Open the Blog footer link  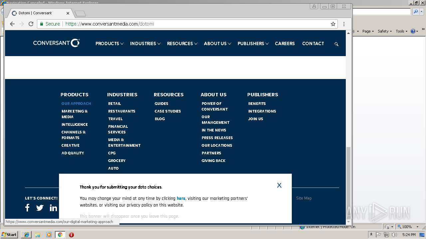(x=160, y=119)
